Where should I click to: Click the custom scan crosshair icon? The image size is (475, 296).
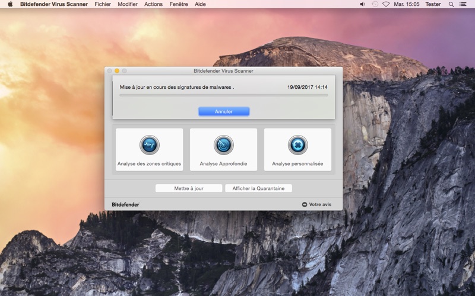click(x=298, y=145)
